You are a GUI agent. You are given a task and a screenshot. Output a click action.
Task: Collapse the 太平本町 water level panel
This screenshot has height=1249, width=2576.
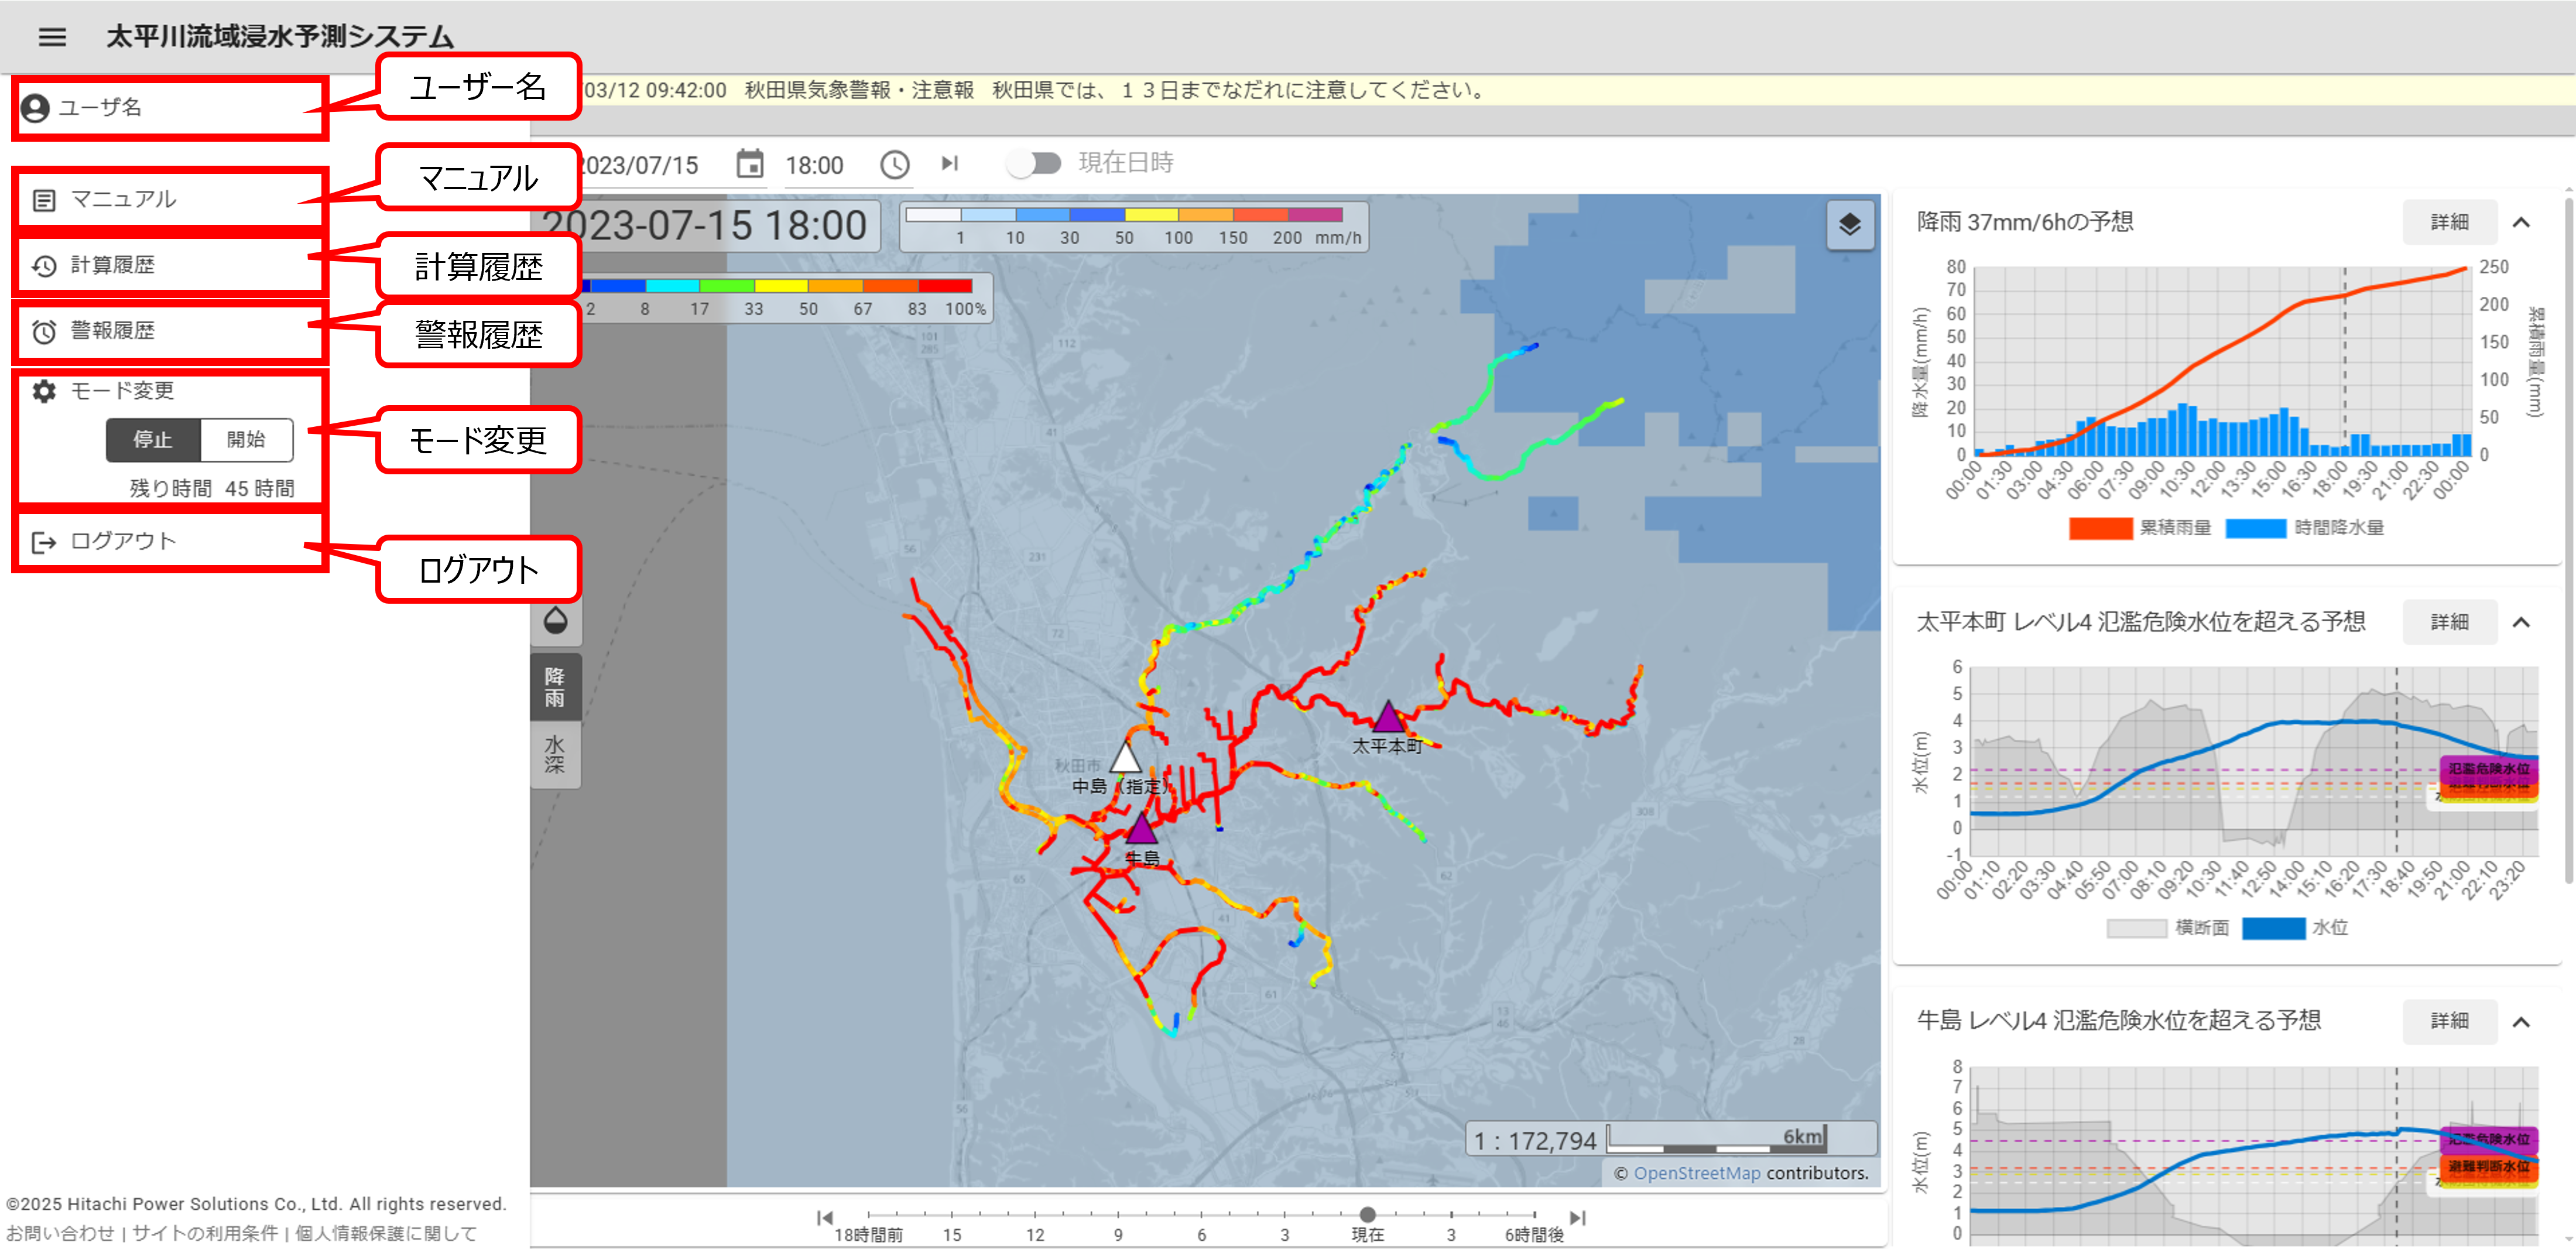(x=2521, y=622)
